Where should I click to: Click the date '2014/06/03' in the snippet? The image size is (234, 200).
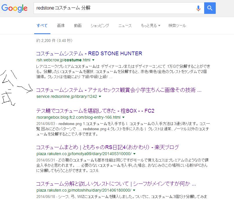click(46, 124)
